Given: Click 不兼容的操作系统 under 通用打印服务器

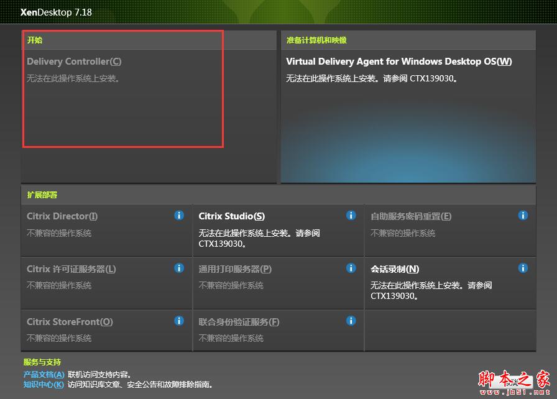Looking at the screenshot, I should pyautogui.click(x=231, y=285).
